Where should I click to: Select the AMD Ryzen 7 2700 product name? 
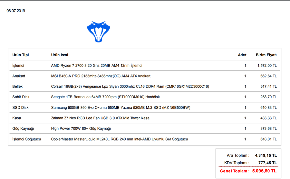click(x=97, y=66)
